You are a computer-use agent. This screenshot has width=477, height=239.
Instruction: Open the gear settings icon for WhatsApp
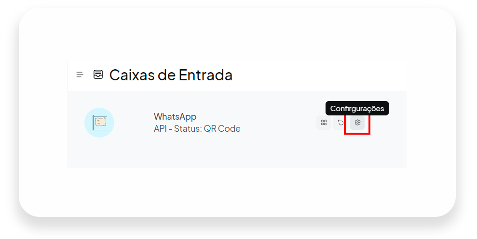click(x=357, y=123)
